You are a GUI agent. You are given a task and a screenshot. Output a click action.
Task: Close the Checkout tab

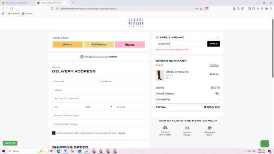[x=68, y=3]
